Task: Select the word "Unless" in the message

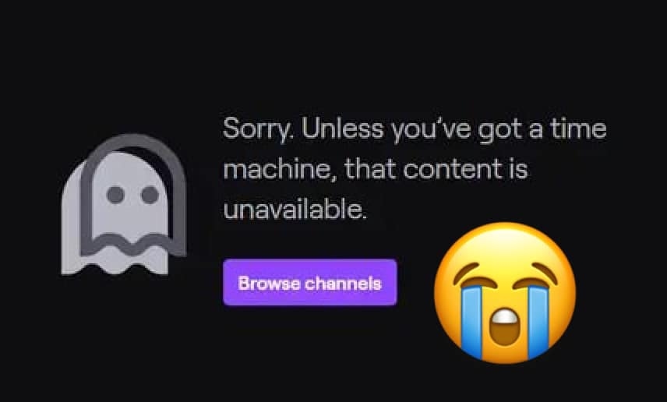Action: coord(342,129)
